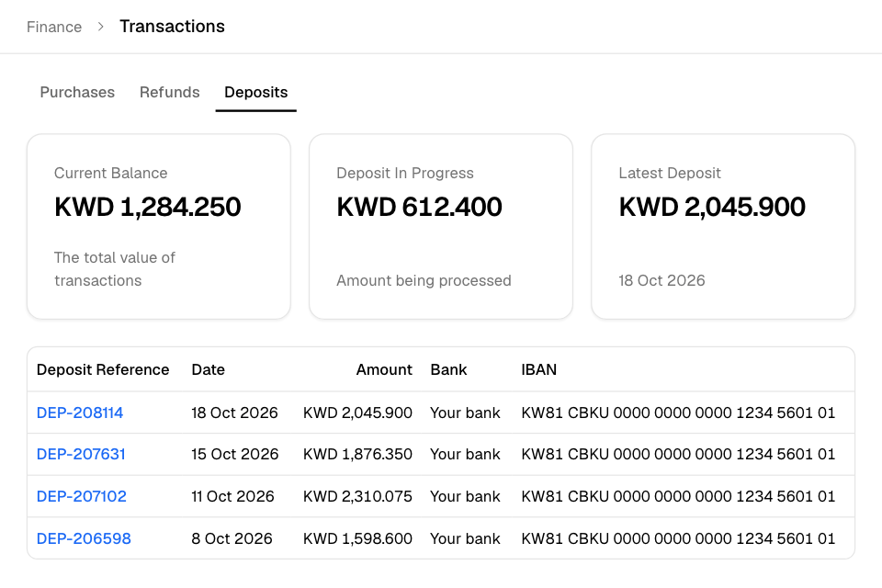Click the '11 Oct 2026' date cell
Screen dimensions: 882x588
click(232, 496)
